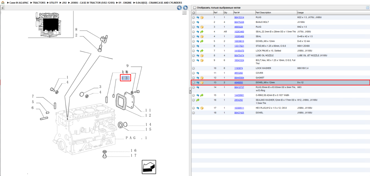Add the BANJO BOLT row with plus icon

[194, 22]
